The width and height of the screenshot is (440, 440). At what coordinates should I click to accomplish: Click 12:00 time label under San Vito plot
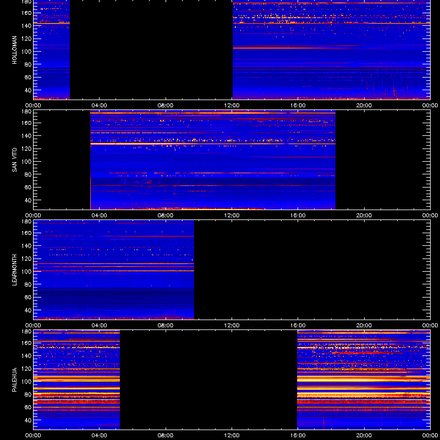[x=232, y=216]
